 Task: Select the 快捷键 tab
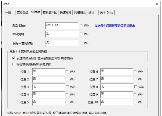click(36, 12)
